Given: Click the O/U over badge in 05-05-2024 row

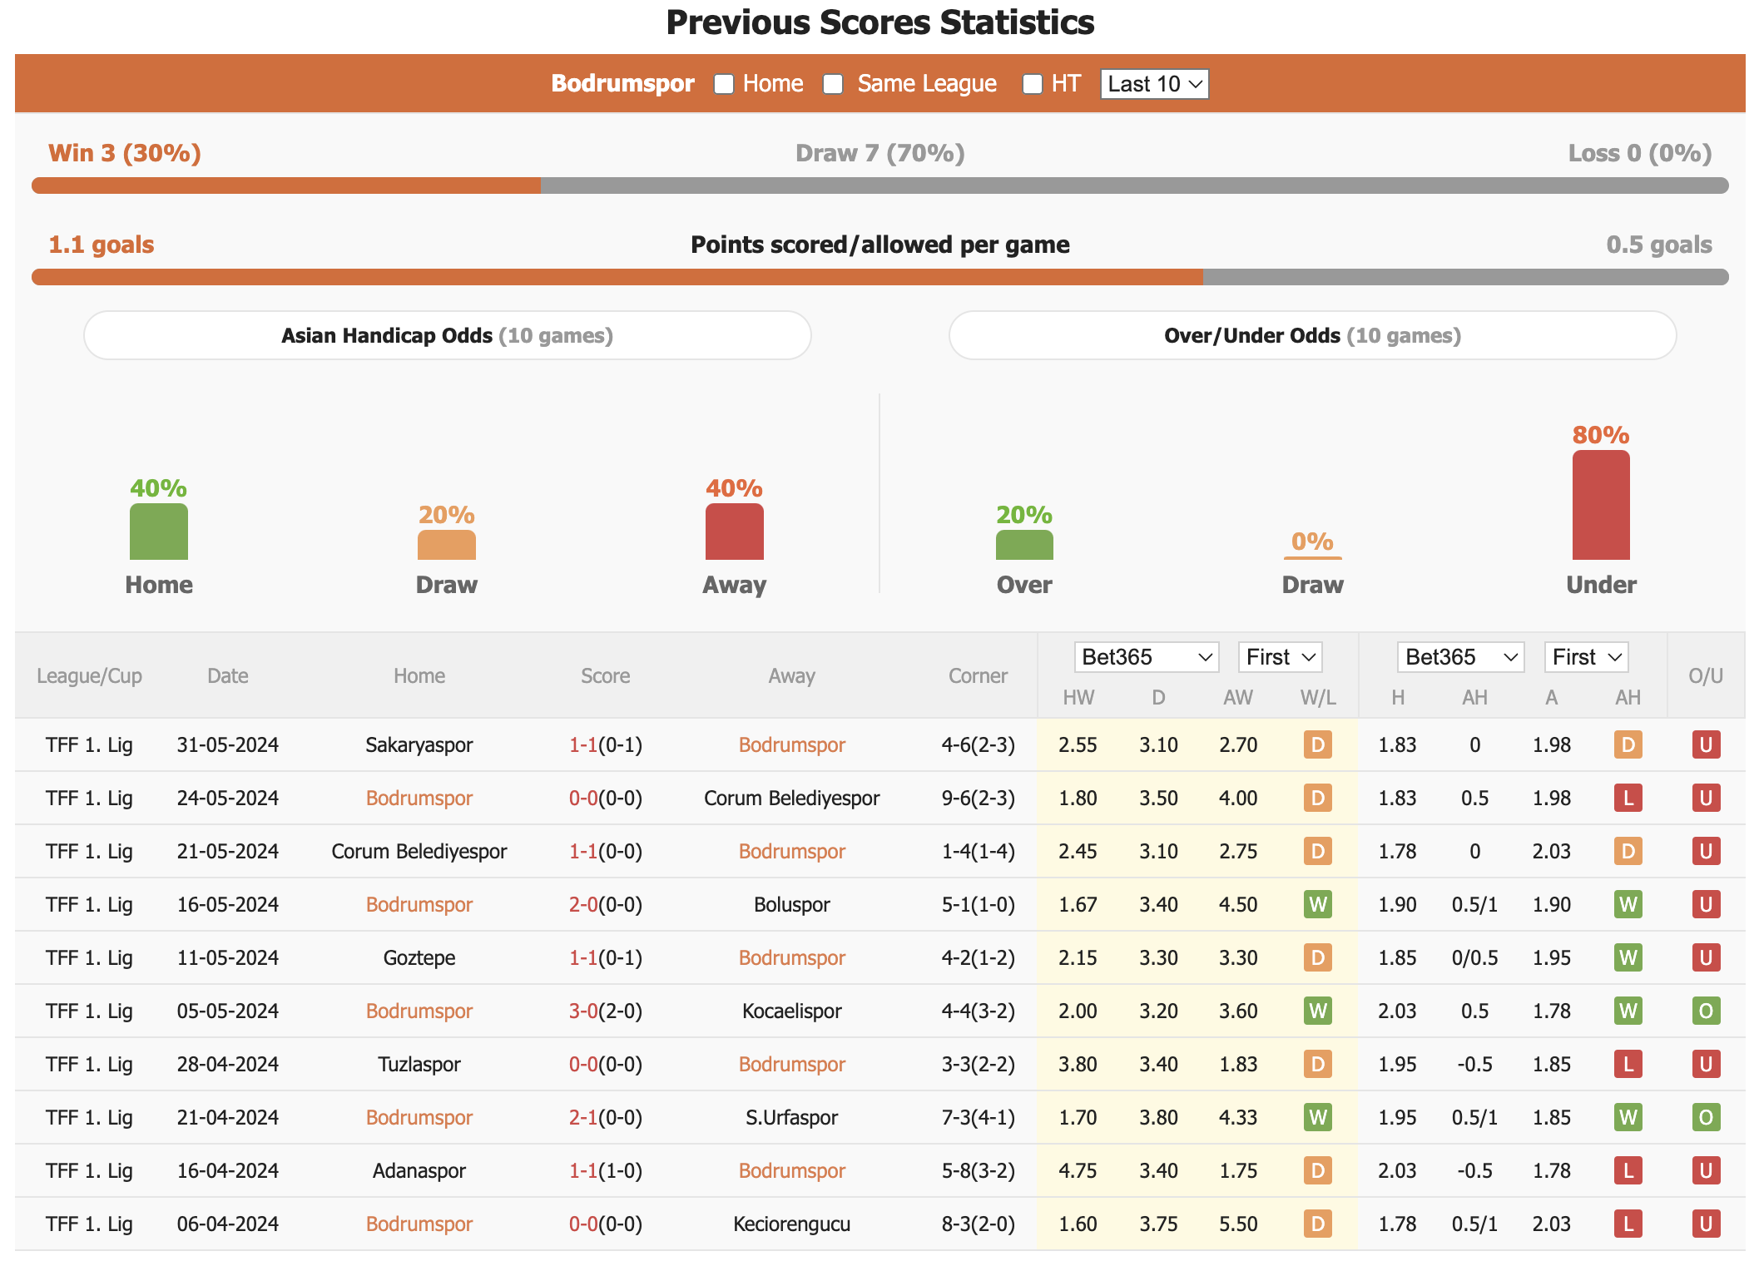Looking at the screenshot, I should click(1706, 1011).
